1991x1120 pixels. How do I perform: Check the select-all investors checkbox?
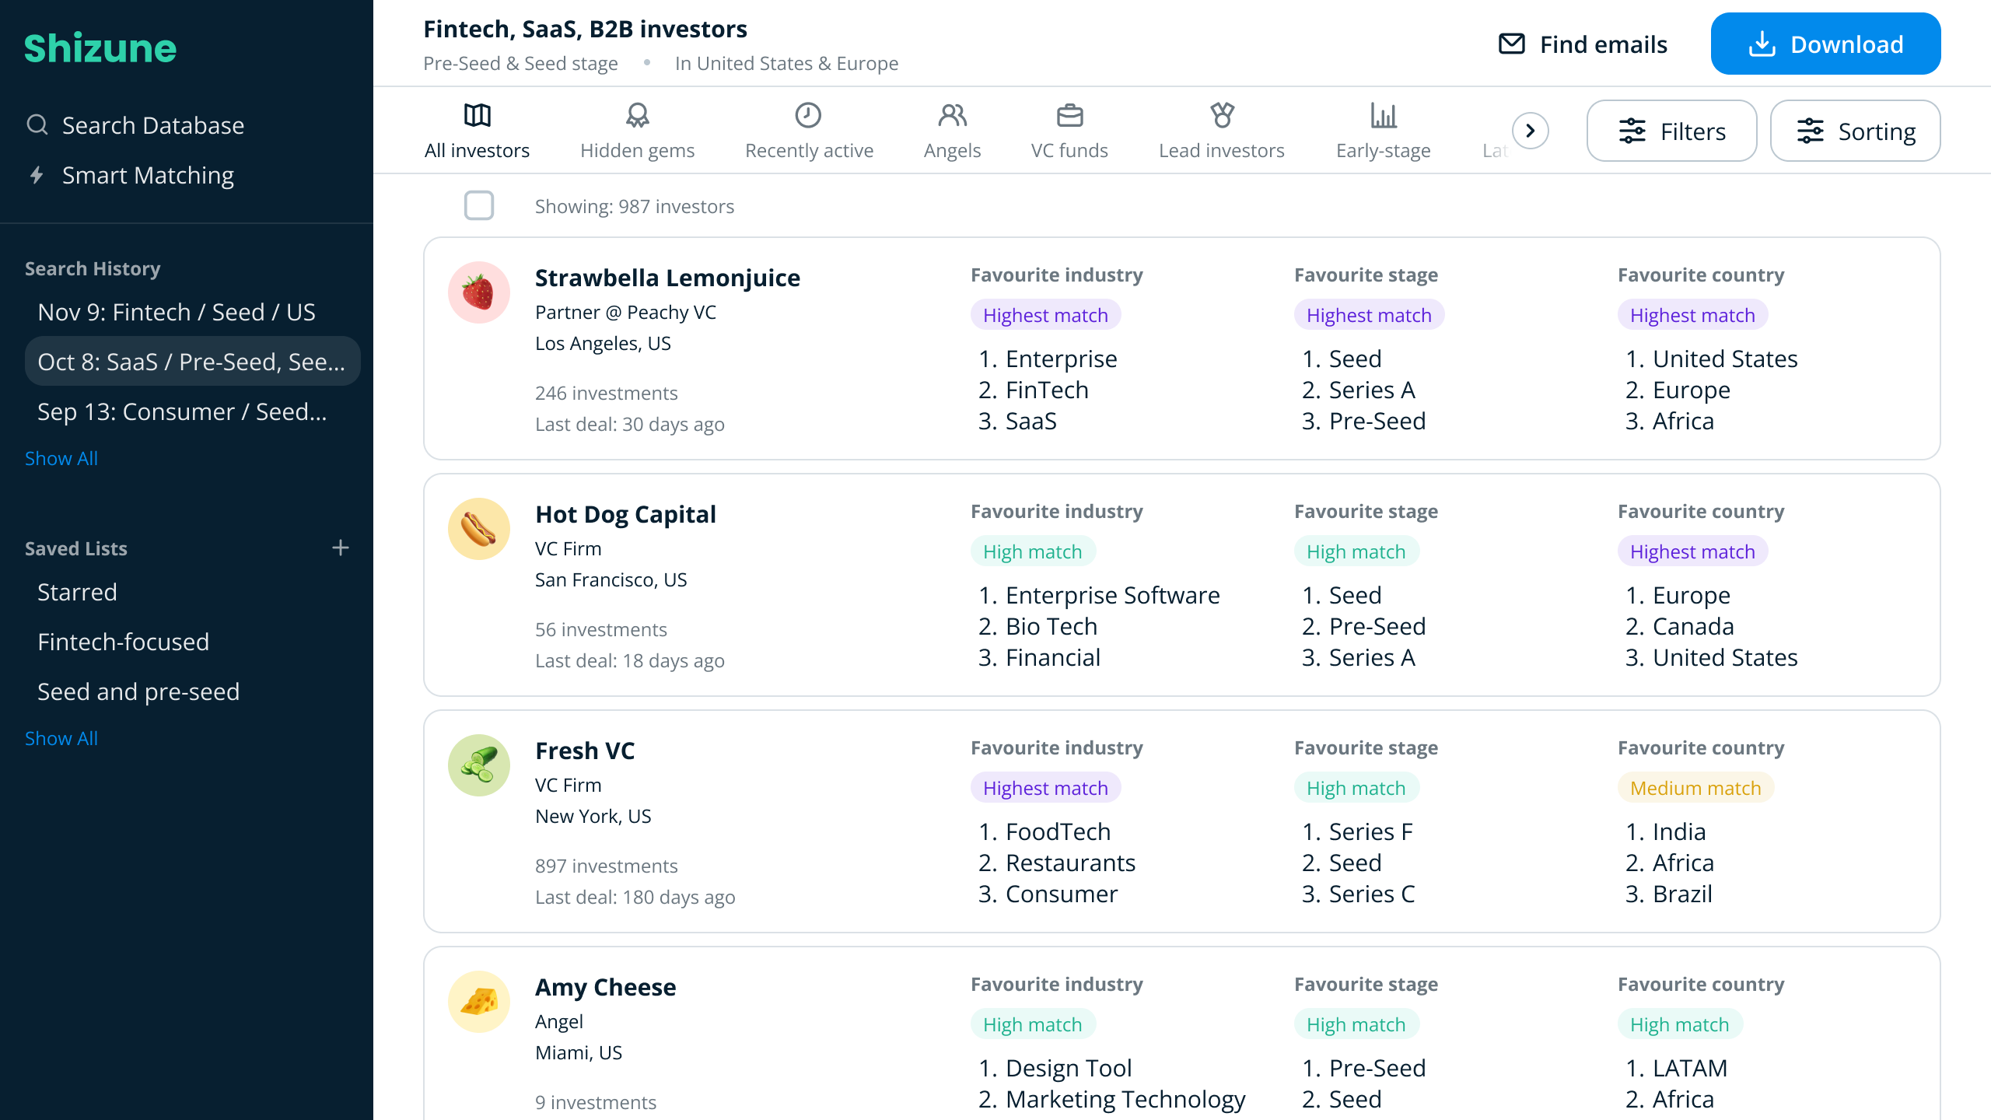pyautogui.click(x=479, y=205)
